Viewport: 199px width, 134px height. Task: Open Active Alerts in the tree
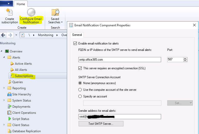[23, 64]
